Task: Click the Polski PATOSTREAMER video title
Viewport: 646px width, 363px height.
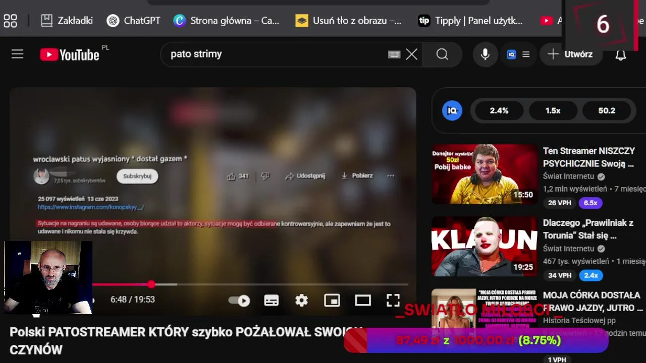Action: [186, 341]
